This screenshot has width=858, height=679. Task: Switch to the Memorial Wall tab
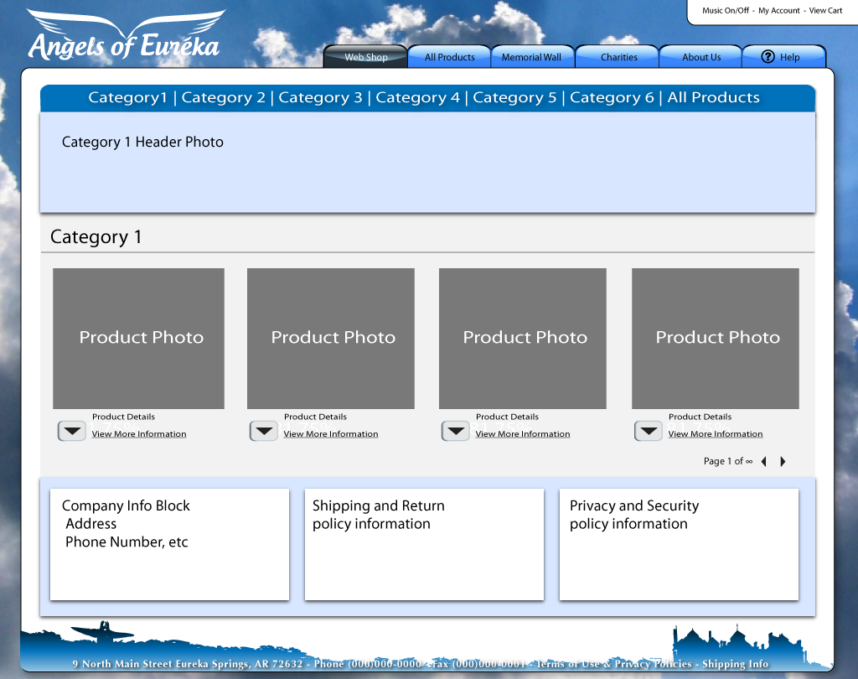(533, 56)
